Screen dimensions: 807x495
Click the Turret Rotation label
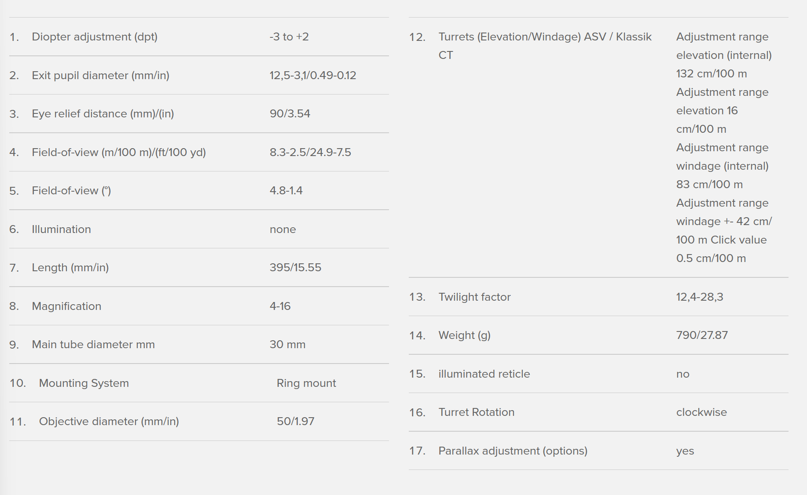click(x=476, y=412)
